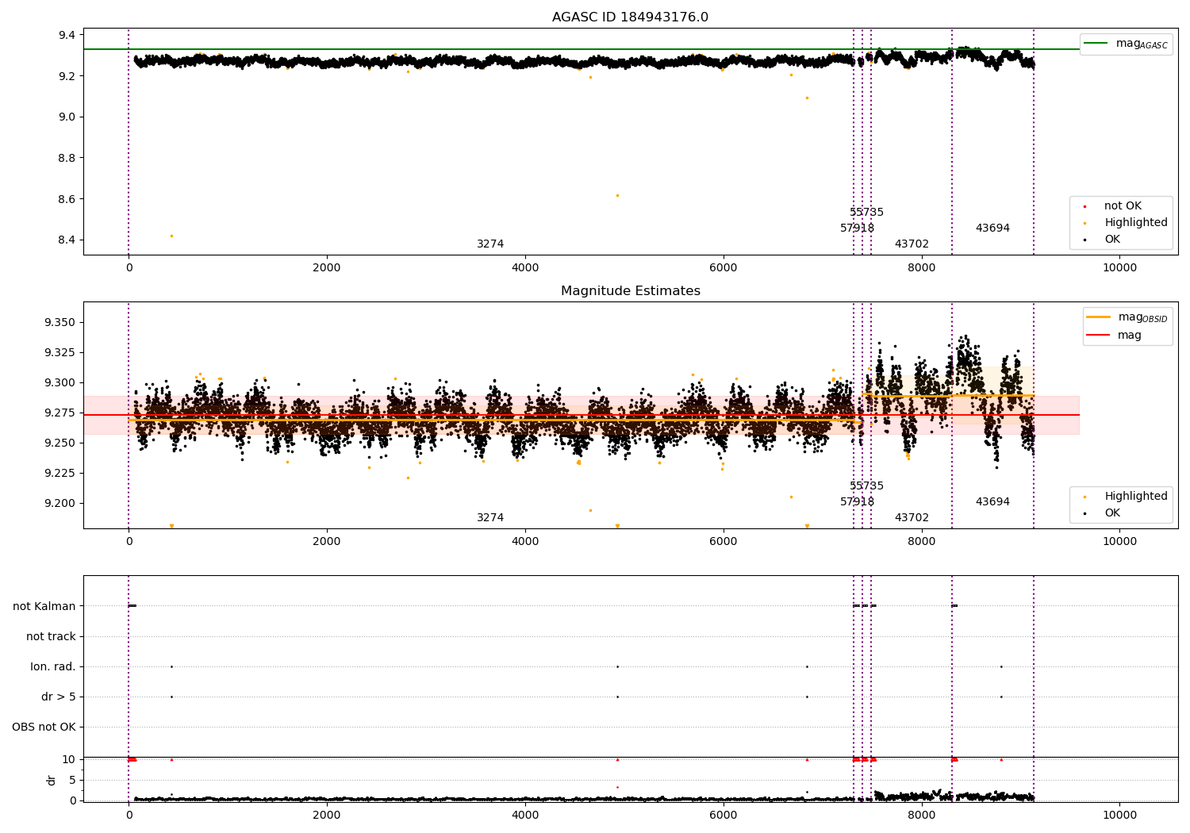Click the "OBS not OK" axis label
The image size is (1190, 833).
(44, 727)
